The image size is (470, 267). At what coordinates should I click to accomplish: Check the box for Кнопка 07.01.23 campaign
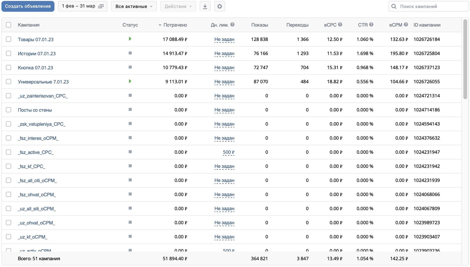(x=9, y=67)
